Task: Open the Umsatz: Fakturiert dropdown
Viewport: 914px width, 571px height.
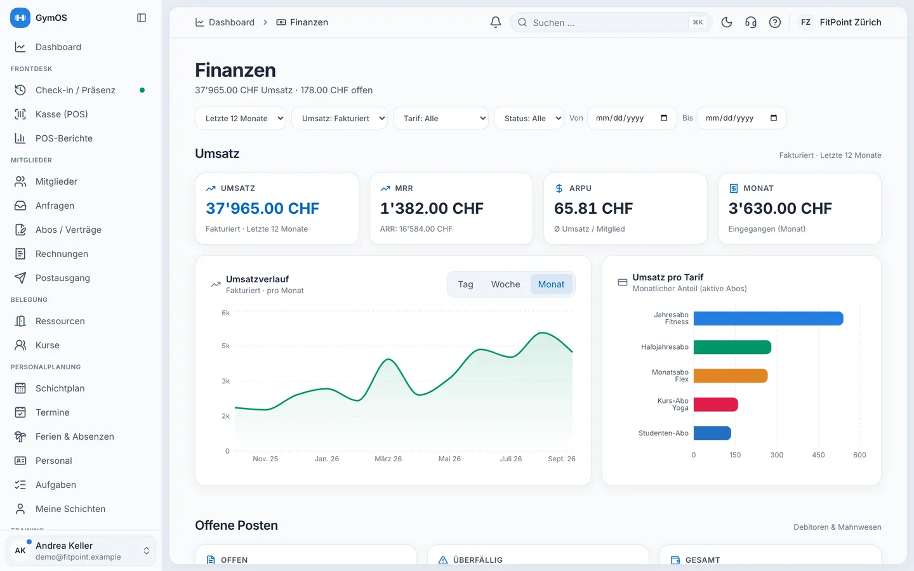Action: point(340,118)
